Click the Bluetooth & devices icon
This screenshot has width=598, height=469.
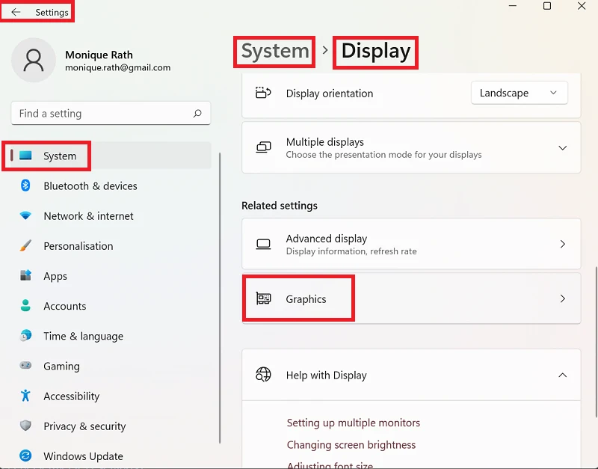pos(25,186)
